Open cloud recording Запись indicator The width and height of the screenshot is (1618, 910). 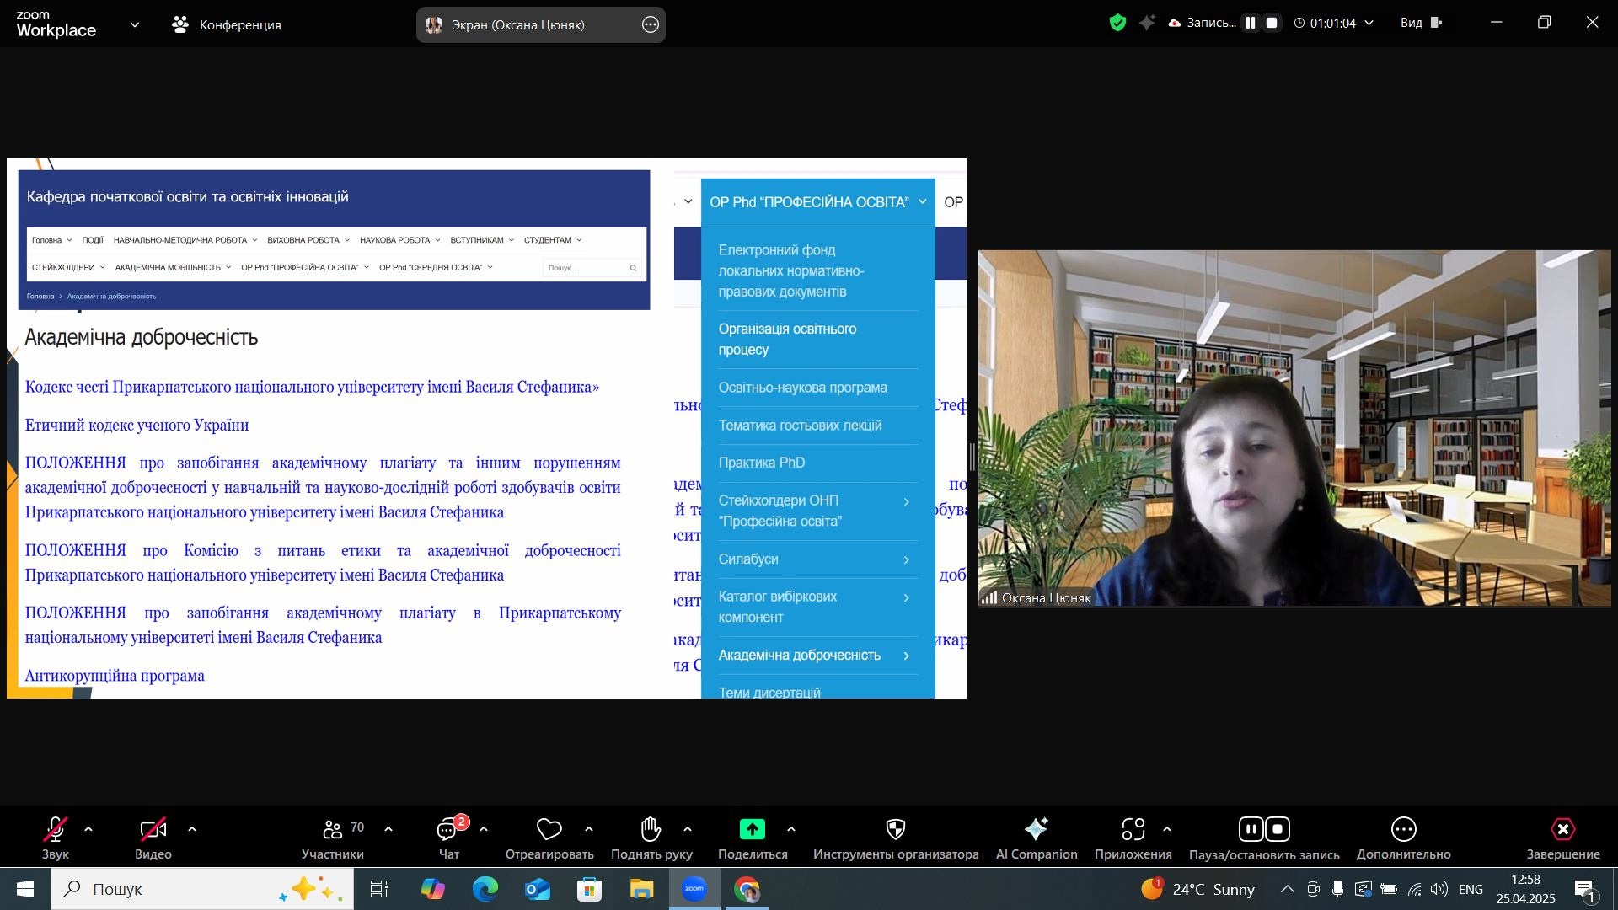pos(1203,24)
